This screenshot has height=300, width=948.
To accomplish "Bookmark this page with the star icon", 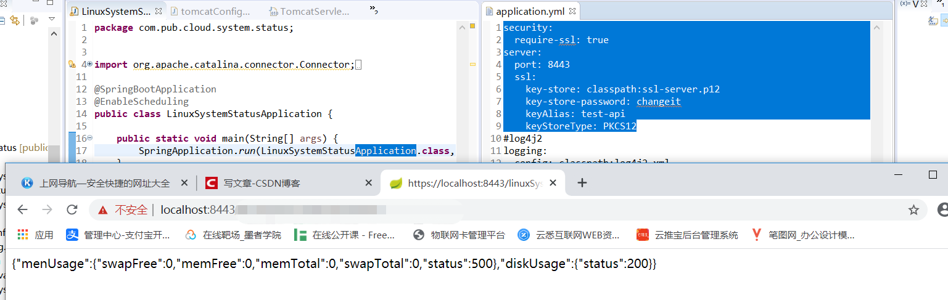I will [913, 210].
